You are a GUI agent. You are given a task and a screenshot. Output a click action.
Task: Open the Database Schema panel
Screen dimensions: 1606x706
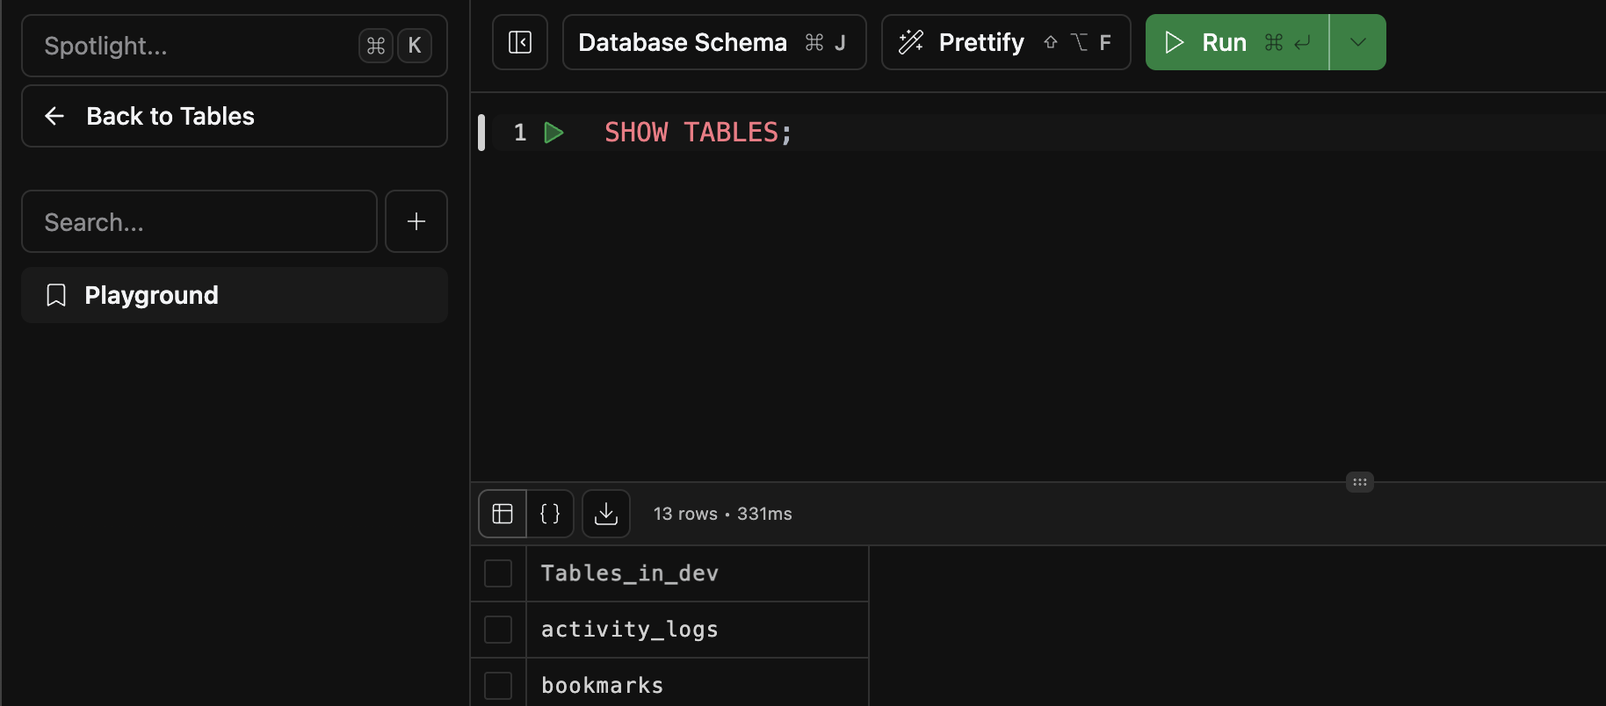[x=714, y=42]
